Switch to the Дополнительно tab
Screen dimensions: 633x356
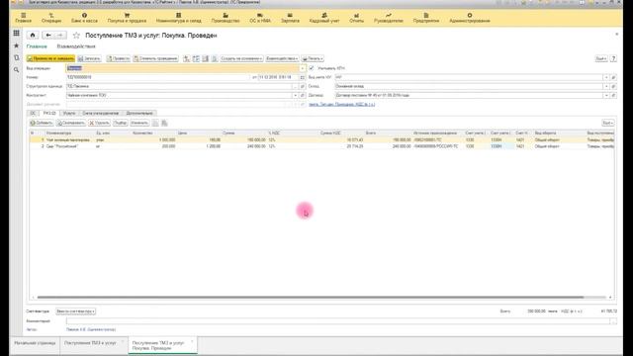pos(139,113)
